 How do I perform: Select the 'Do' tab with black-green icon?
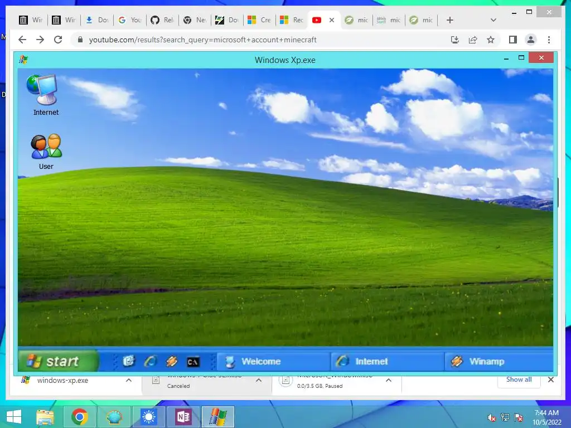pos(228,20)
